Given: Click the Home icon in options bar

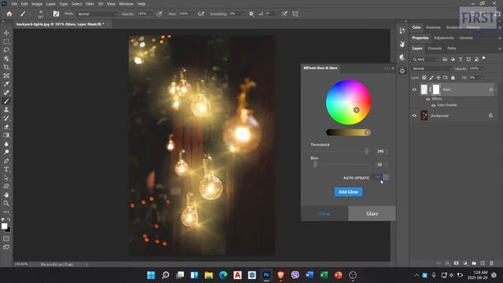Looking at the screenshot, I should coord(9,14).
